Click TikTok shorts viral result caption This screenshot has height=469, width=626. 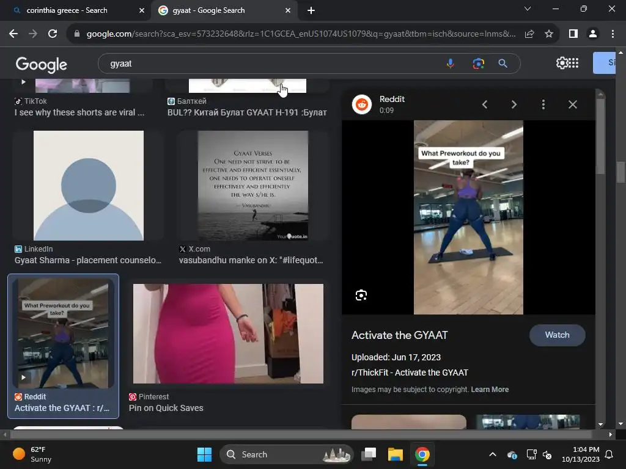tap(79, 112)
